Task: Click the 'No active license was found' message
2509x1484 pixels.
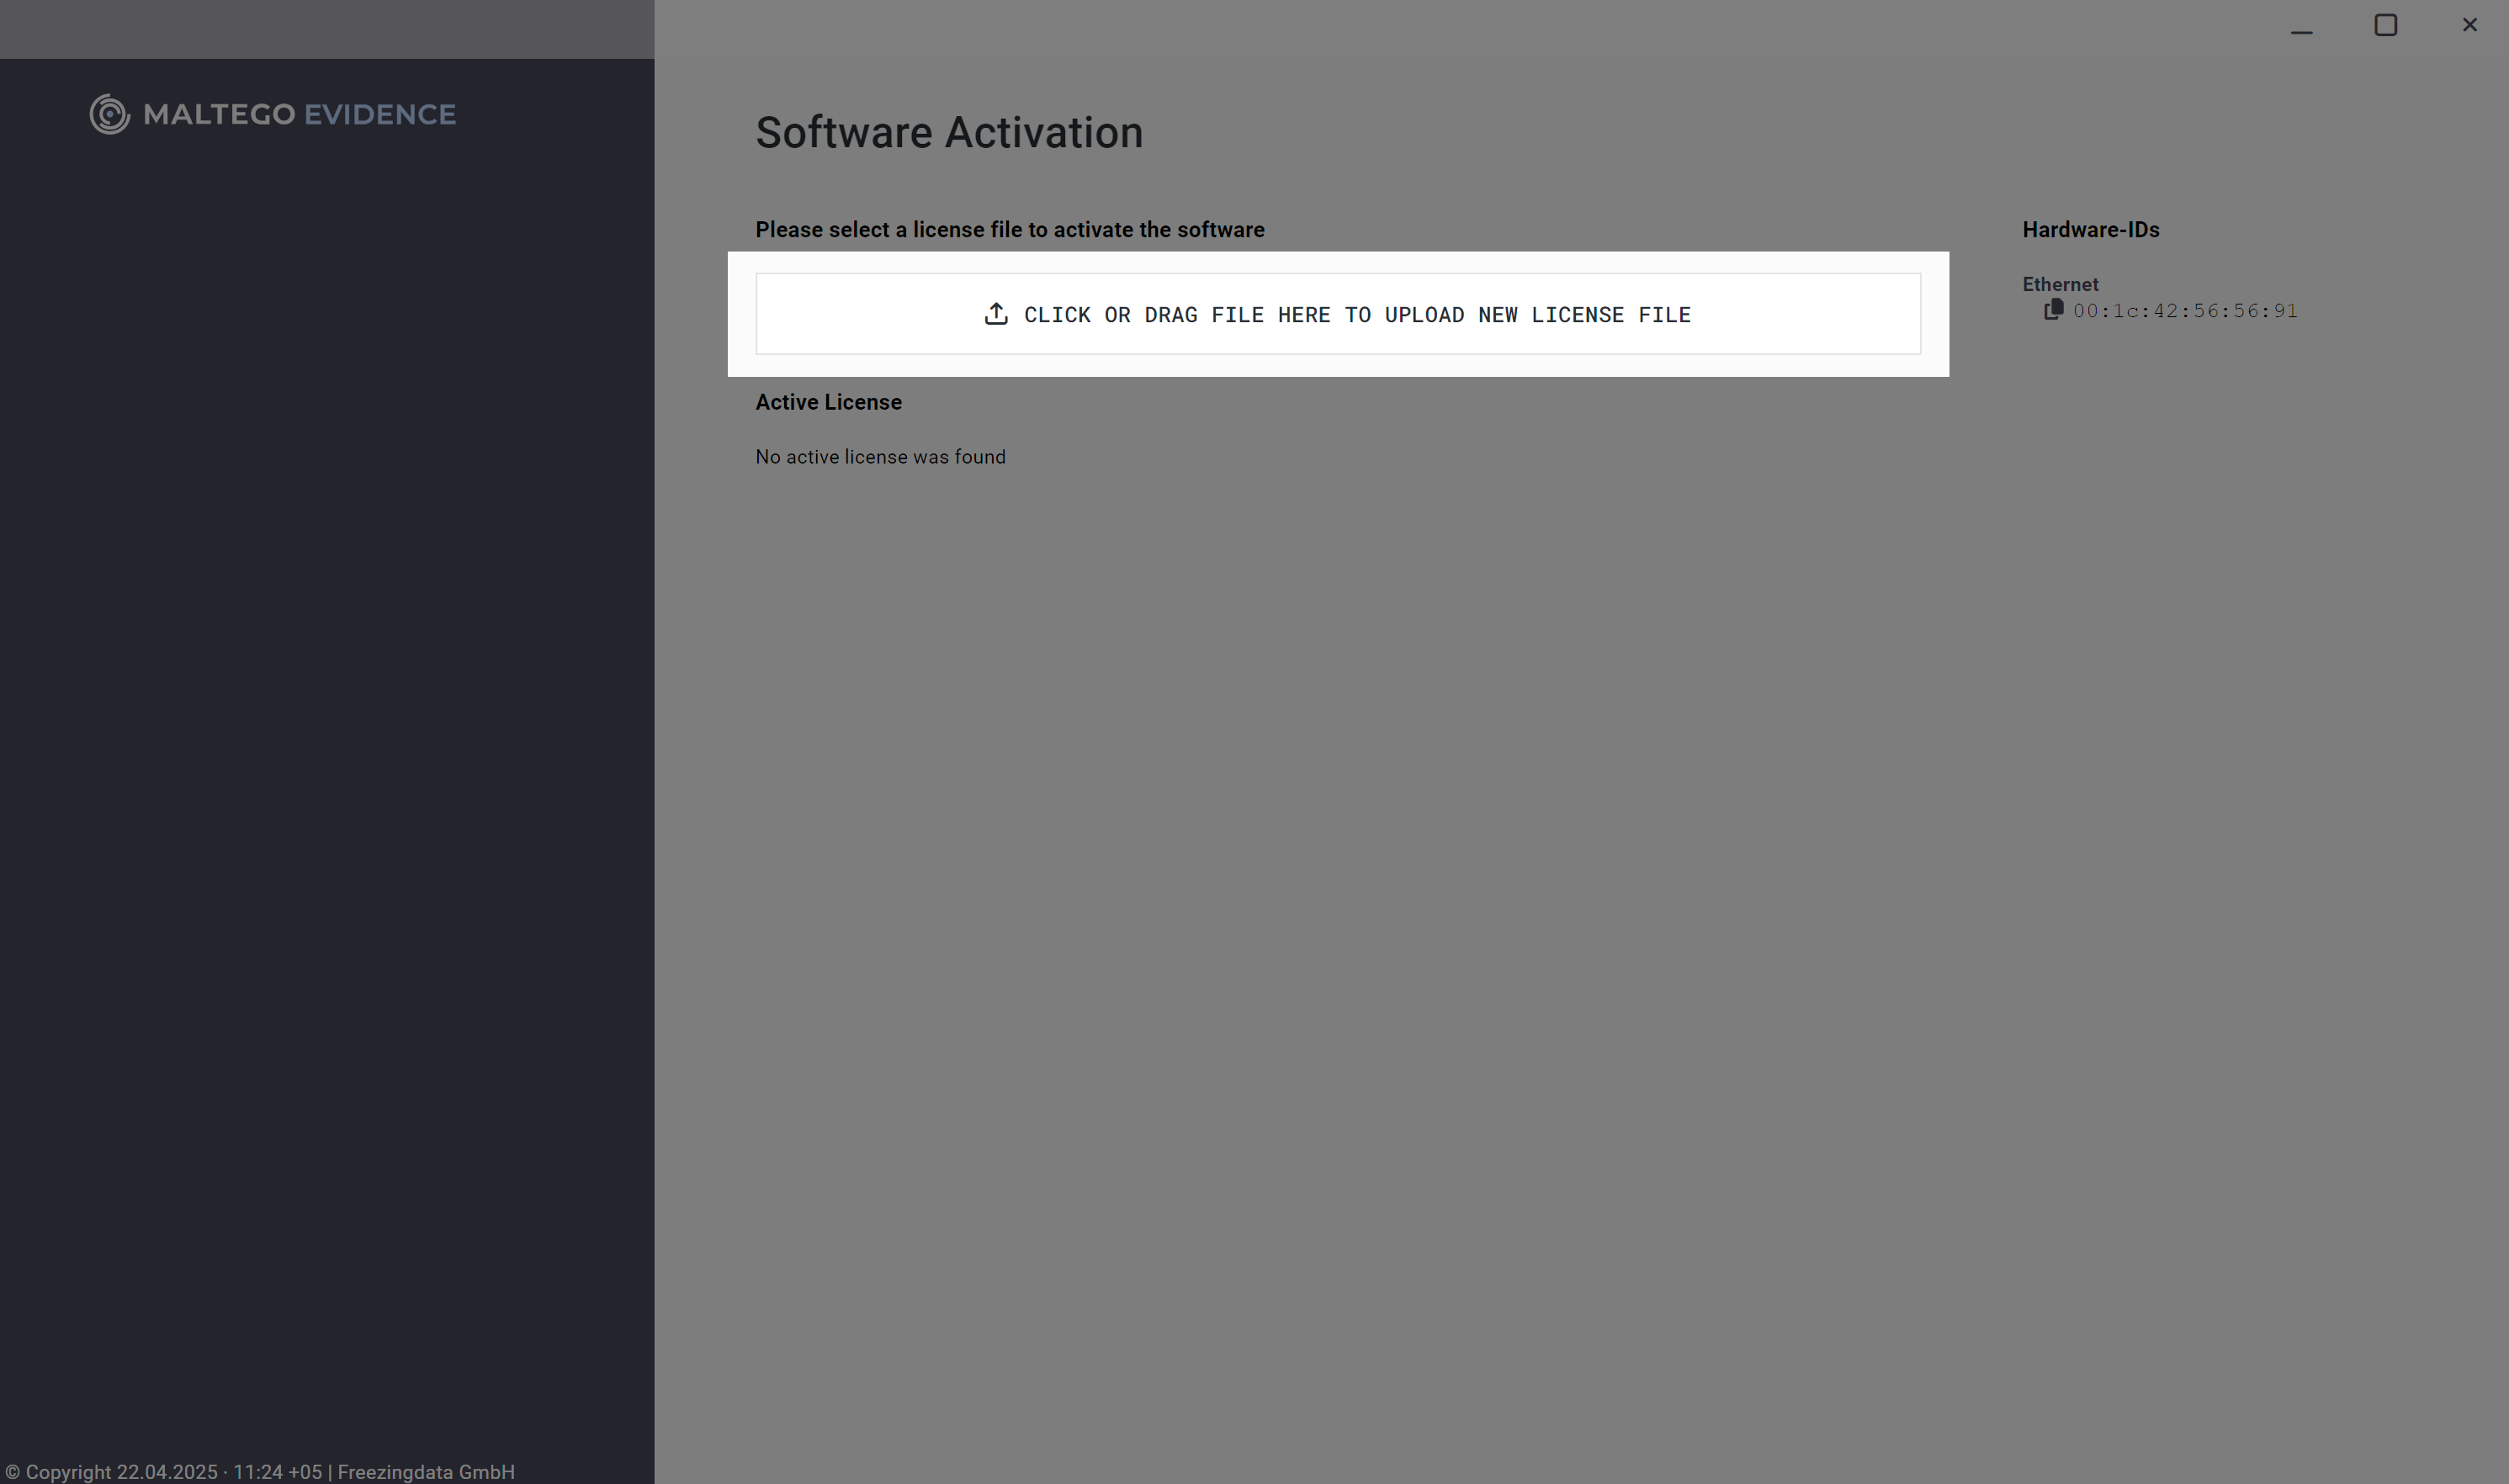Action: [880, 457]
